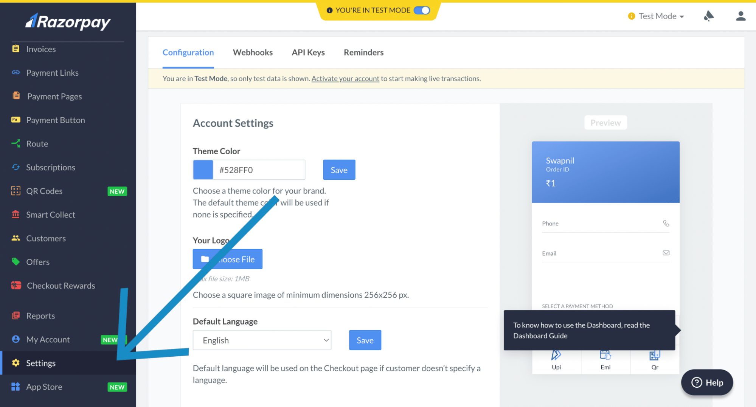Click the Subscriptions refresh icon
The width and height of the screenshot is (756, 407).
(16, 167)
